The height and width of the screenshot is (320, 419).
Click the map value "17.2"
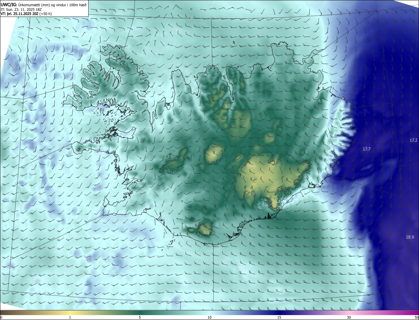coord(413,140)
